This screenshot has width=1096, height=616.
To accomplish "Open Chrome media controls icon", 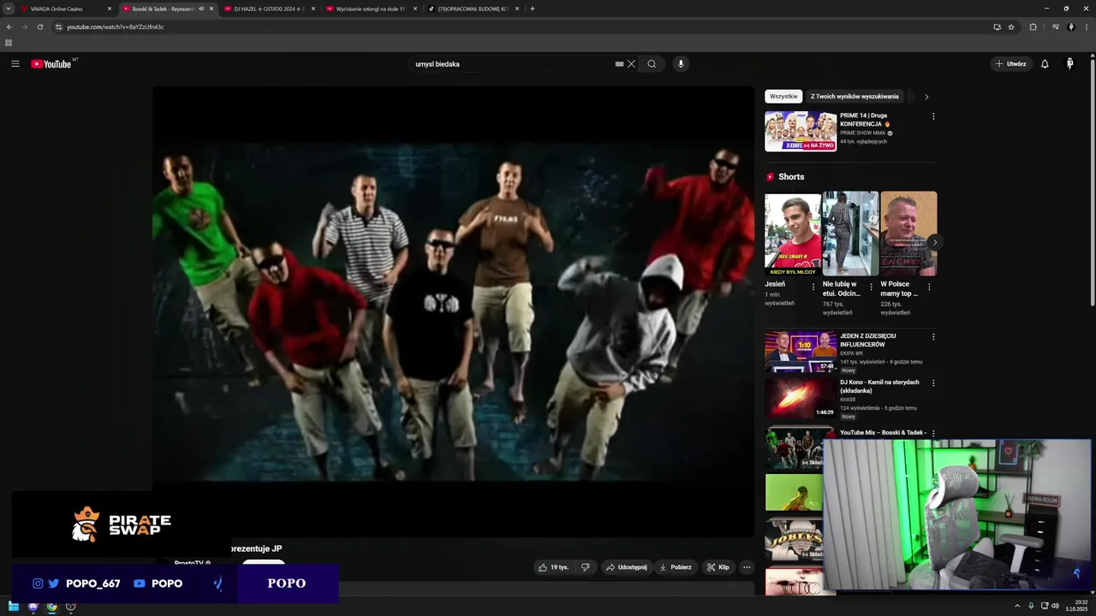I will tap(1056, 27).
